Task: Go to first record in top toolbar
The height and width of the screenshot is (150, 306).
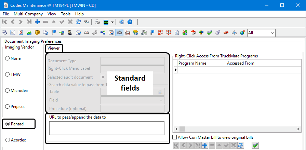Action: point(4,22)
